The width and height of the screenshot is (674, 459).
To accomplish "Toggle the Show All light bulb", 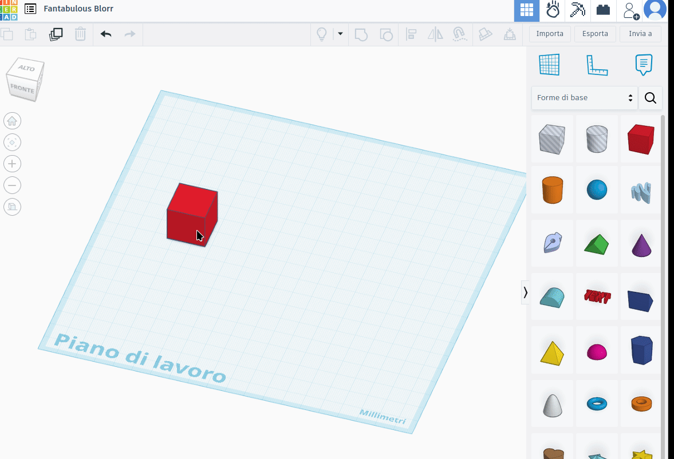I will [x=321, y=34].
